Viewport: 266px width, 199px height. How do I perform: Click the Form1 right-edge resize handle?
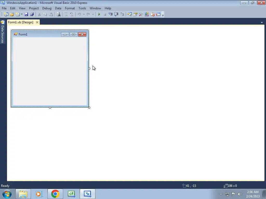89,68
